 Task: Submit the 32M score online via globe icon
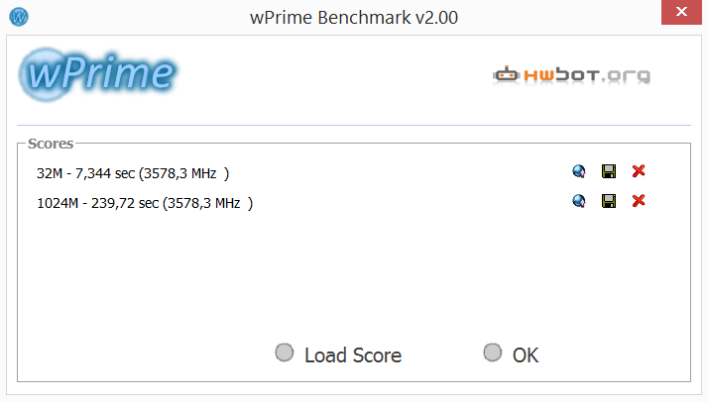click(x=579, y=171)
